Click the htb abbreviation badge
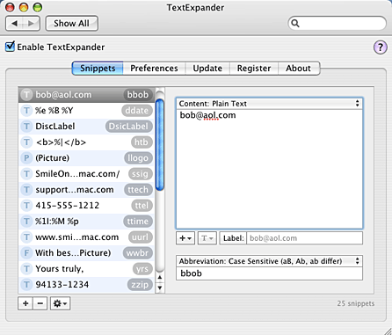 pyautogui.click(x=142, y=142)
